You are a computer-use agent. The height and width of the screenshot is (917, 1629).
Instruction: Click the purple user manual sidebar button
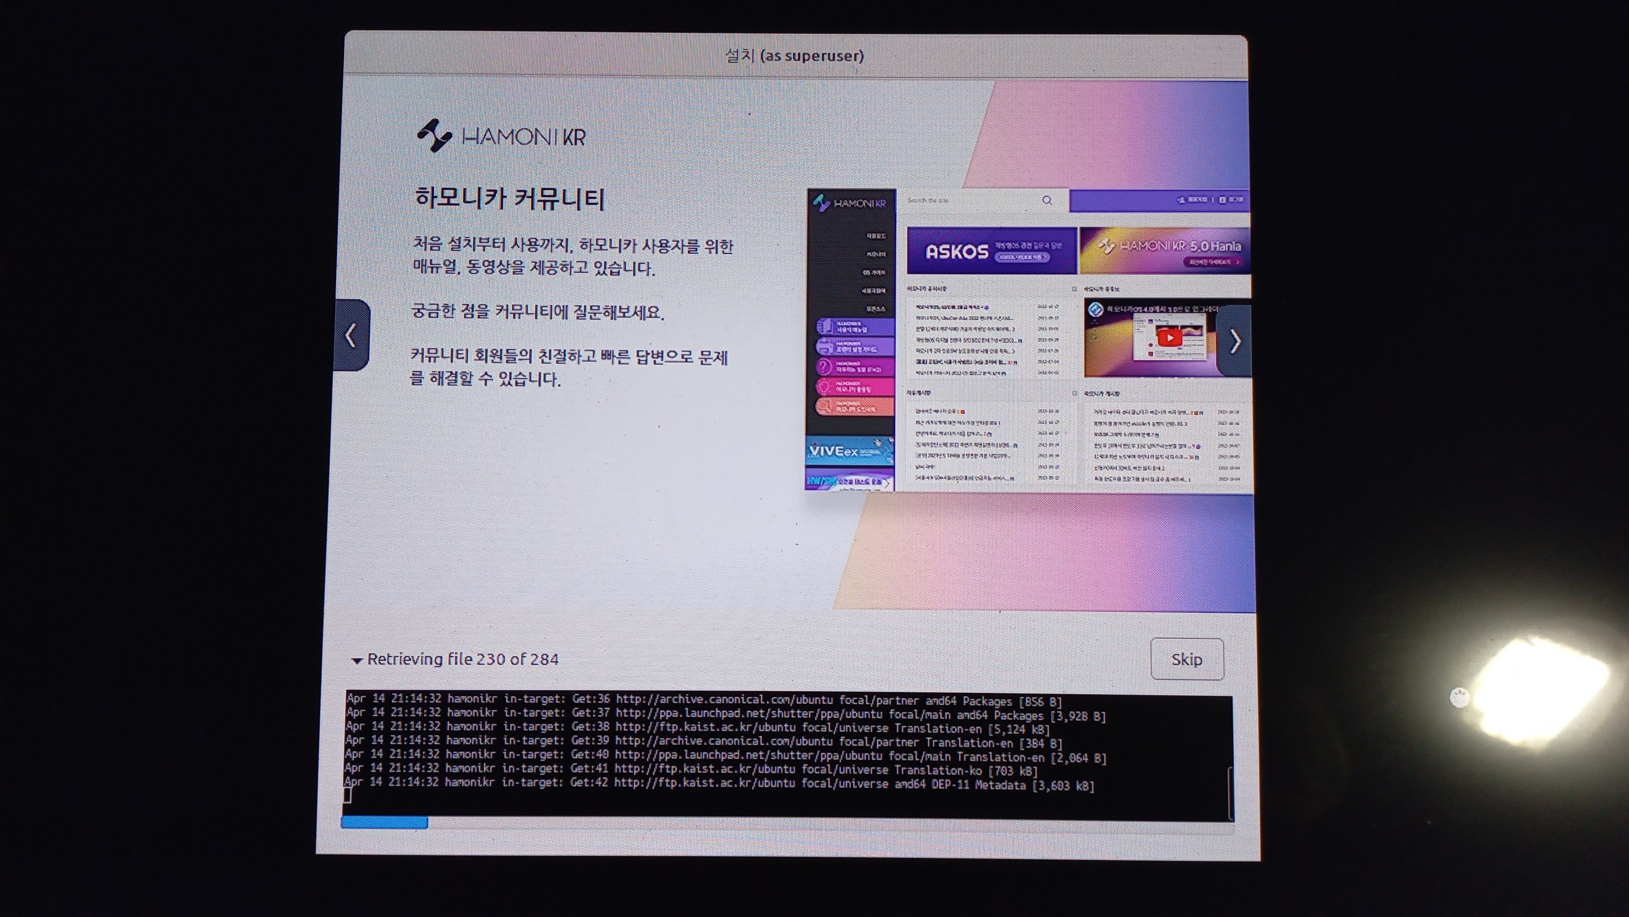point(855,327)
